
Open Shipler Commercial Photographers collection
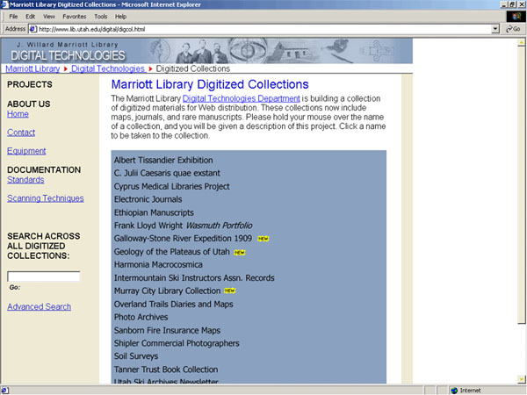(x=177, y=343)
